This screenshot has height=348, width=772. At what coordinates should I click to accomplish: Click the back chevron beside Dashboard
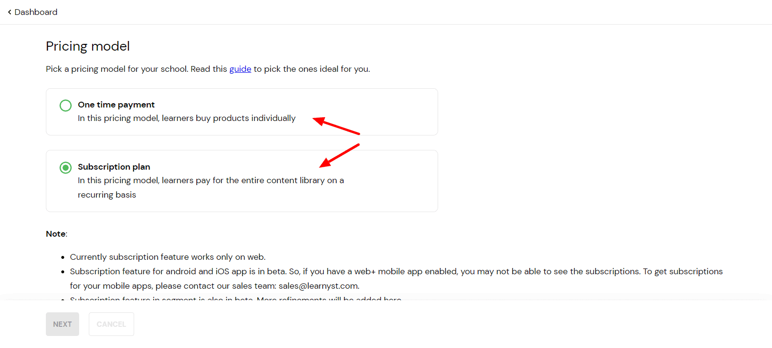point(10,12)
